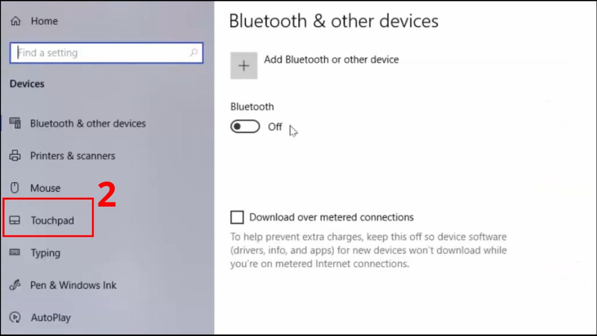Click the plus sign to add a device
Image resolution: width=597 pixels, height=336 pixels.
(x=244, y=65)
